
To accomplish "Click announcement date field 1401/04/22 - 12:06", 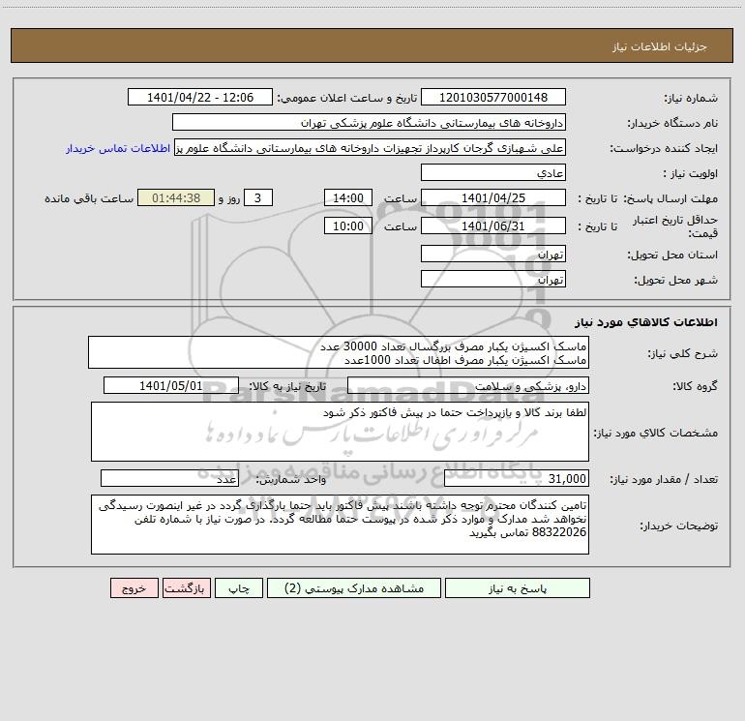I will [x=200, y=98].
